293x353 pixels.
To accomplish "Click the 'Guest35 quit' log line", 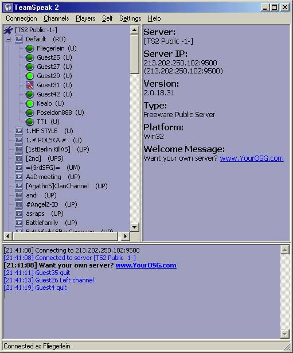I will click(x=37, y=273).
